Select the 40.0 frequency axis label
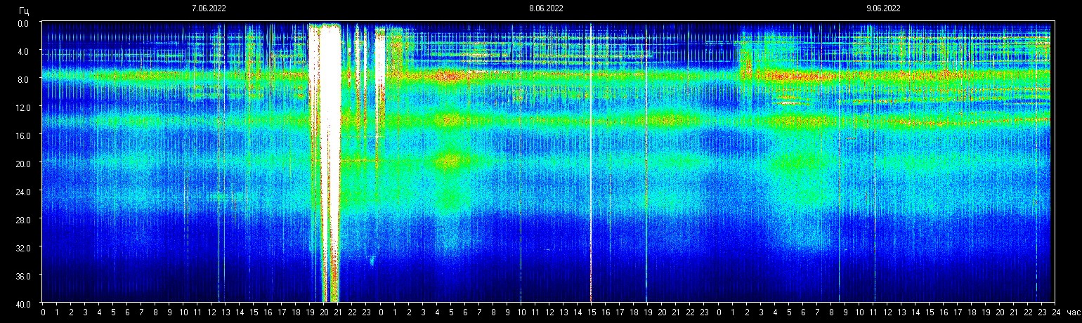Image resolution: width=1082 pixels, height=323 pixels. (22, 303)
